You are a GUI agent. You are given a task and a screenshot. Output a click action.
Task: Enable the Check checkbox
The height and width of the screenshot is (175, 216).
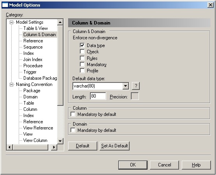click(x=82, y=51)
